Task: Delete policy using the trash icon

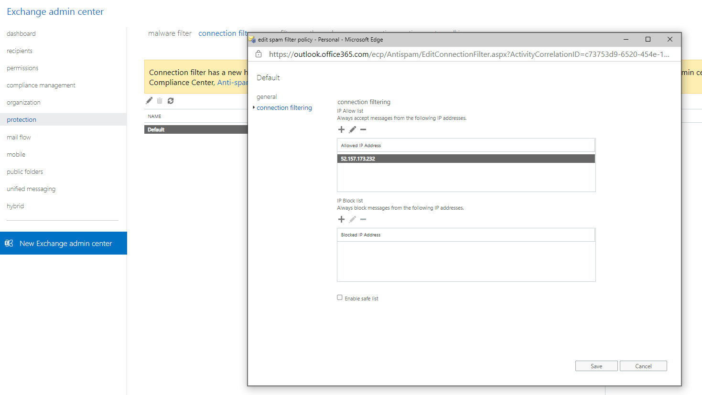Action: coord(160,101)
